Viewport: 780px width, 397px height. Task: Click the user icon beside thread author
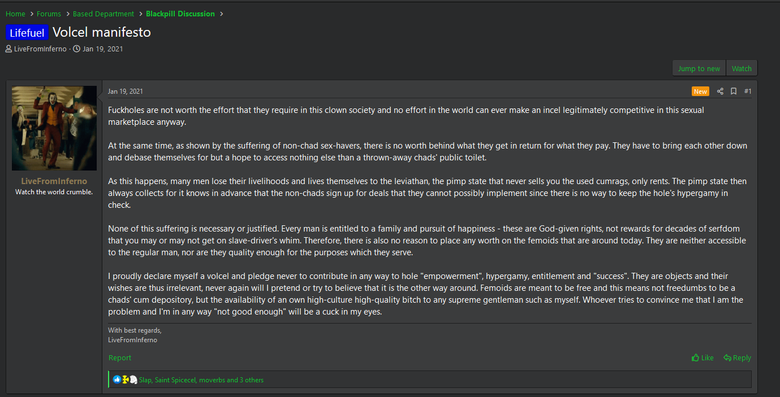(x=8, y=49)
